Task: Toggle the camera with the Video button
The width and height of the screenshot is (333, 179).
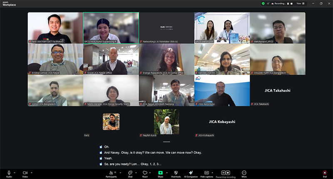Action: 25,172
